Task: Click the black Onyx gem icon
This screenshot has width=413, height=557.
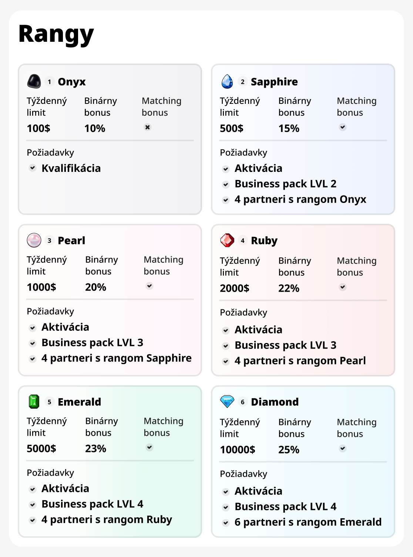Action: tap(34, 81)
